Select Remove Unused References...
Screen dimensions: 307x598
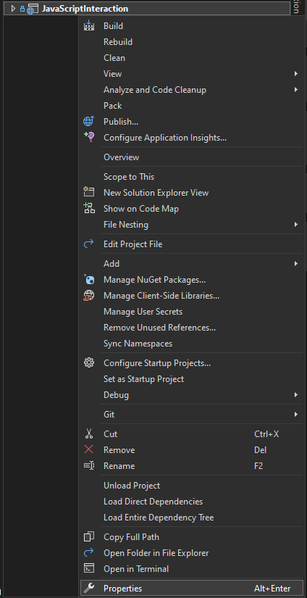[192, 328]
